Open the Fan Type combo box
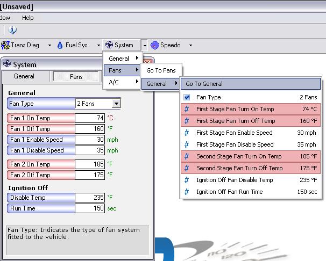Viewport: 326px width, 261px height. click(117, 103)
